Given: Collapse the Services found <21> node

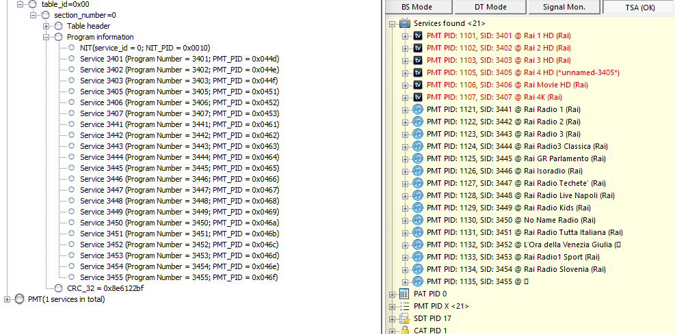Looking at the screenshot, I should point(392,24).
